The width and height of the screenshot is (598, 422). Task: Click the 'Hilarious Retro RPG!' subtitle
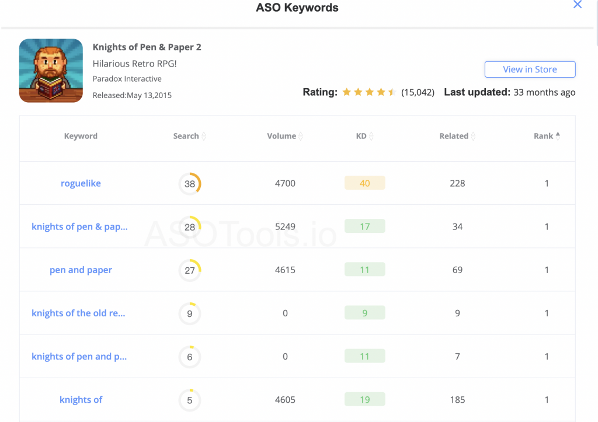135,64
